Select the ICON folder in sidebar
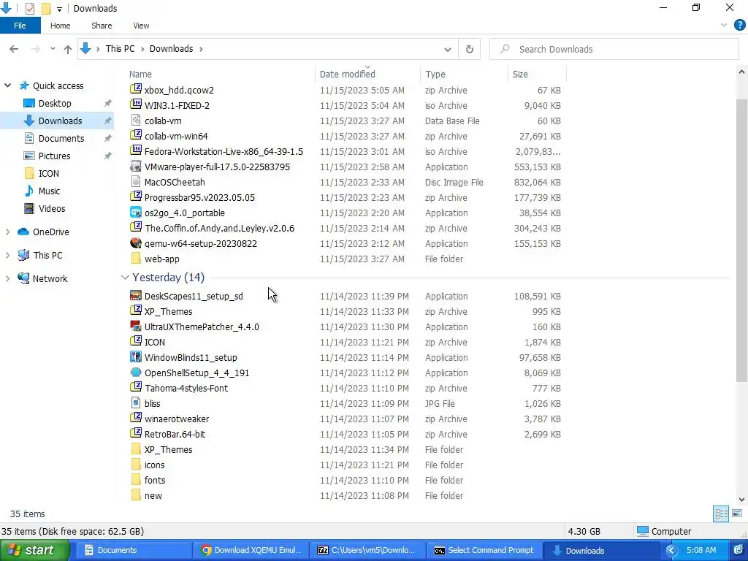 coord(49,173)
